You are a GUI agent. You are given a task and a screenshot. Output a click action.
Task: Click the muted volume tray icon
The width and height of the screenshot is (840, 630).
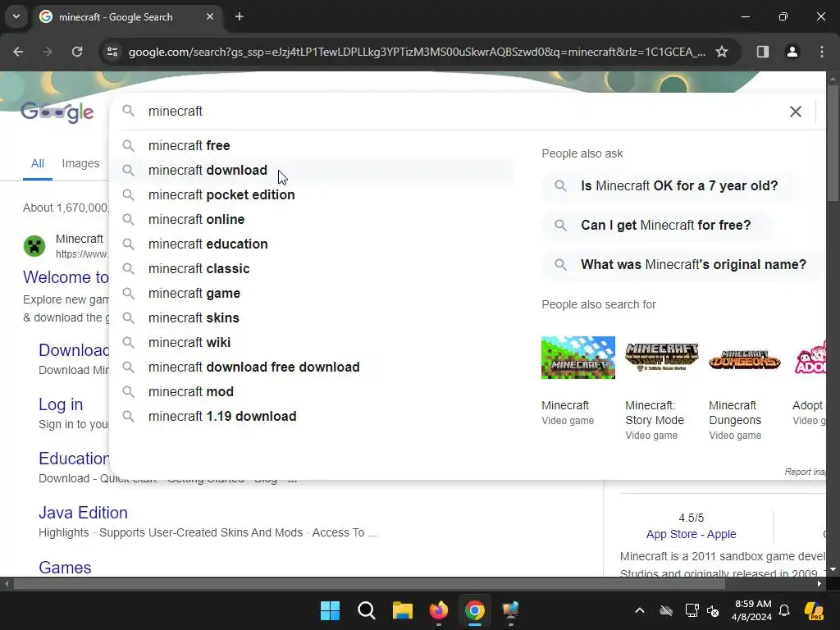[713, 610]
